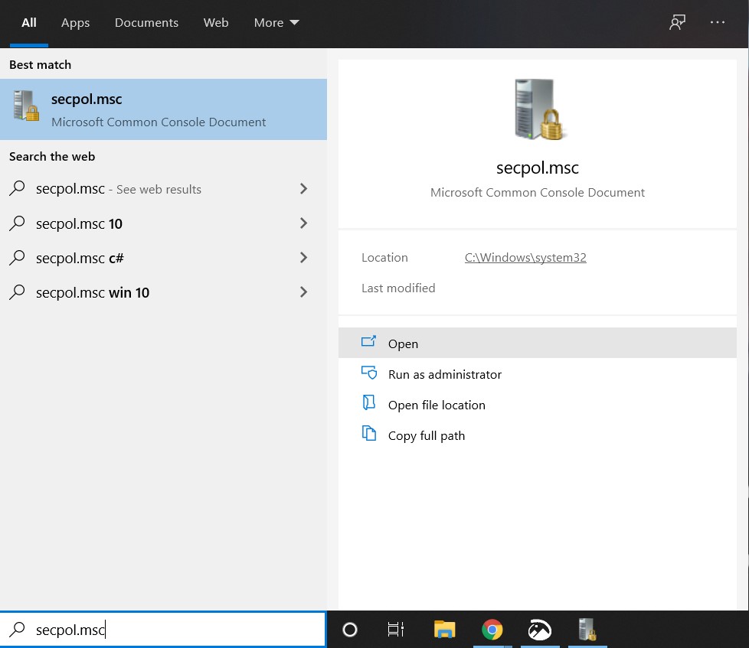Expand the 'secpol.msc c#' suggestion arrow
The width and height of the screenshot is (749, 648).
click(x=303, y=258)
